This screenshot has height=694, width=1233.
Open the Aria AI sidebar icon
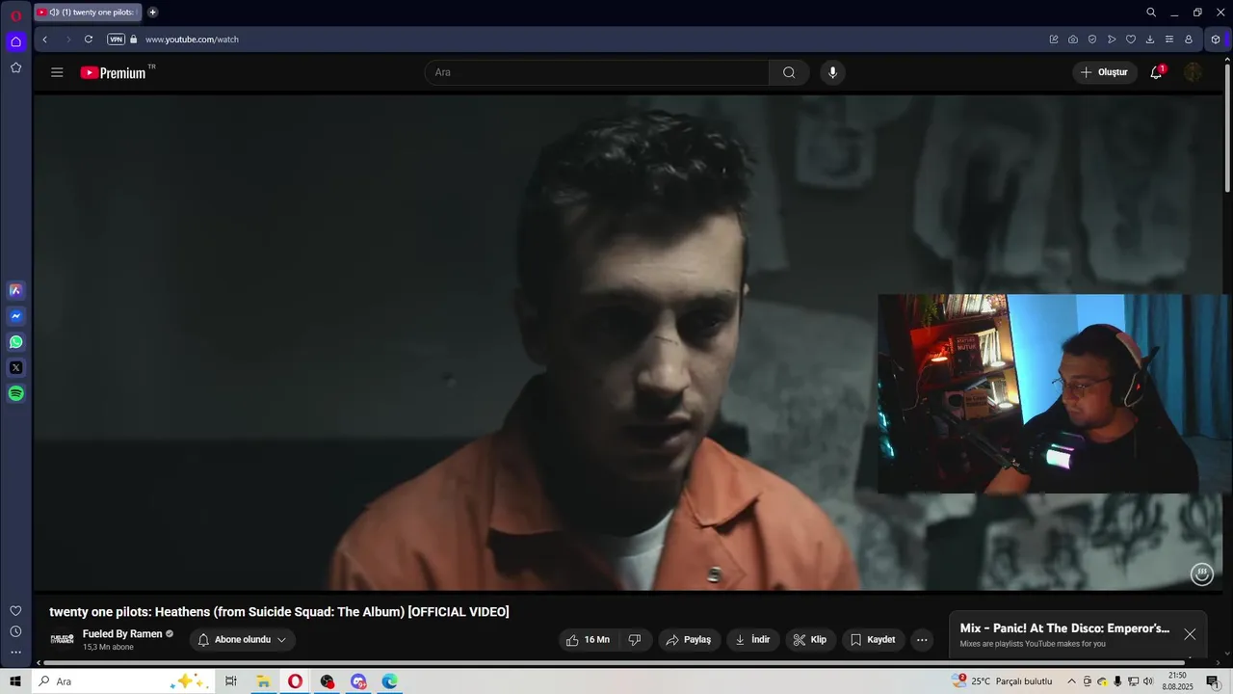[x=15, y=290]
